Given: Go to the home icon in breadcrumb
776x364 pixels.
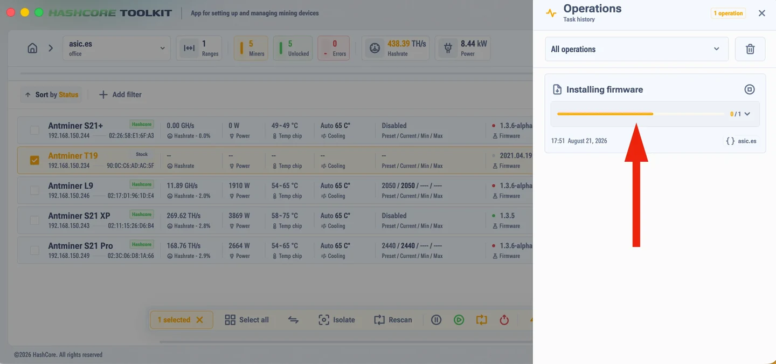Looking at the screenshot, I should tap(32, 48).
